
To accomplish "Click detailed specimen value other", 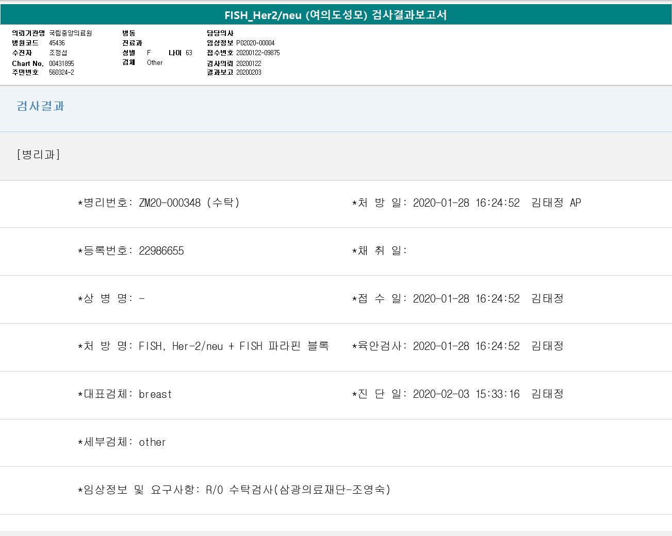I will click(152, 442).
